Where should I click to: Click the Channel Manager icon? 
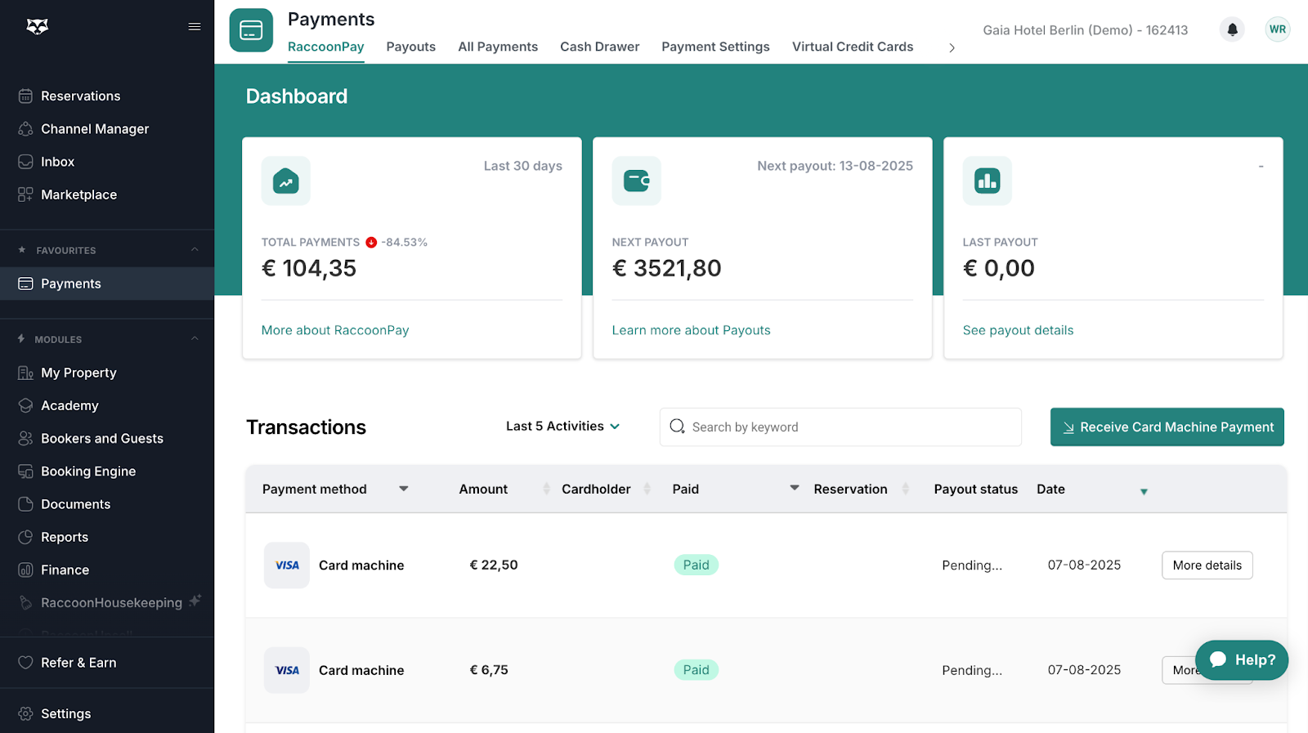25,128
